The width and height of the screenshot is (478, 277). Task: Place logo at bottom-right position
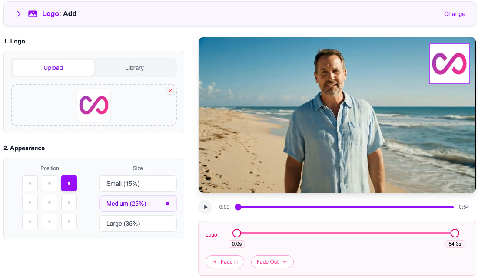click(x=69, y=221)
